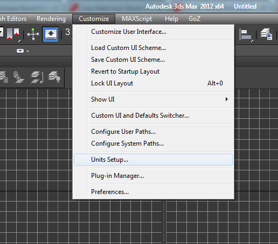Click the Align tool icon
Image resolution: width=278 pixels, height=244 pixels.
pos(246,35)
